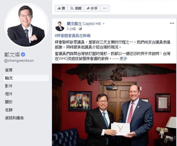Open the post photo of two men
Screen dimensions: 177x146
[114, 105]
